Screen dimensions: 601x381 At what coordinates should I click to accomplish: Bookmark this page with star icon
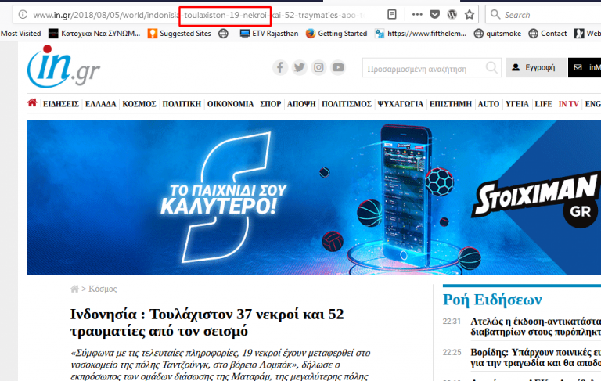470,15
